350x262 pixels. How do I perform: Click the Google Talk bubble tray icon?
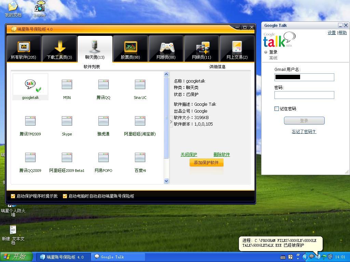(x=311, y=257)
